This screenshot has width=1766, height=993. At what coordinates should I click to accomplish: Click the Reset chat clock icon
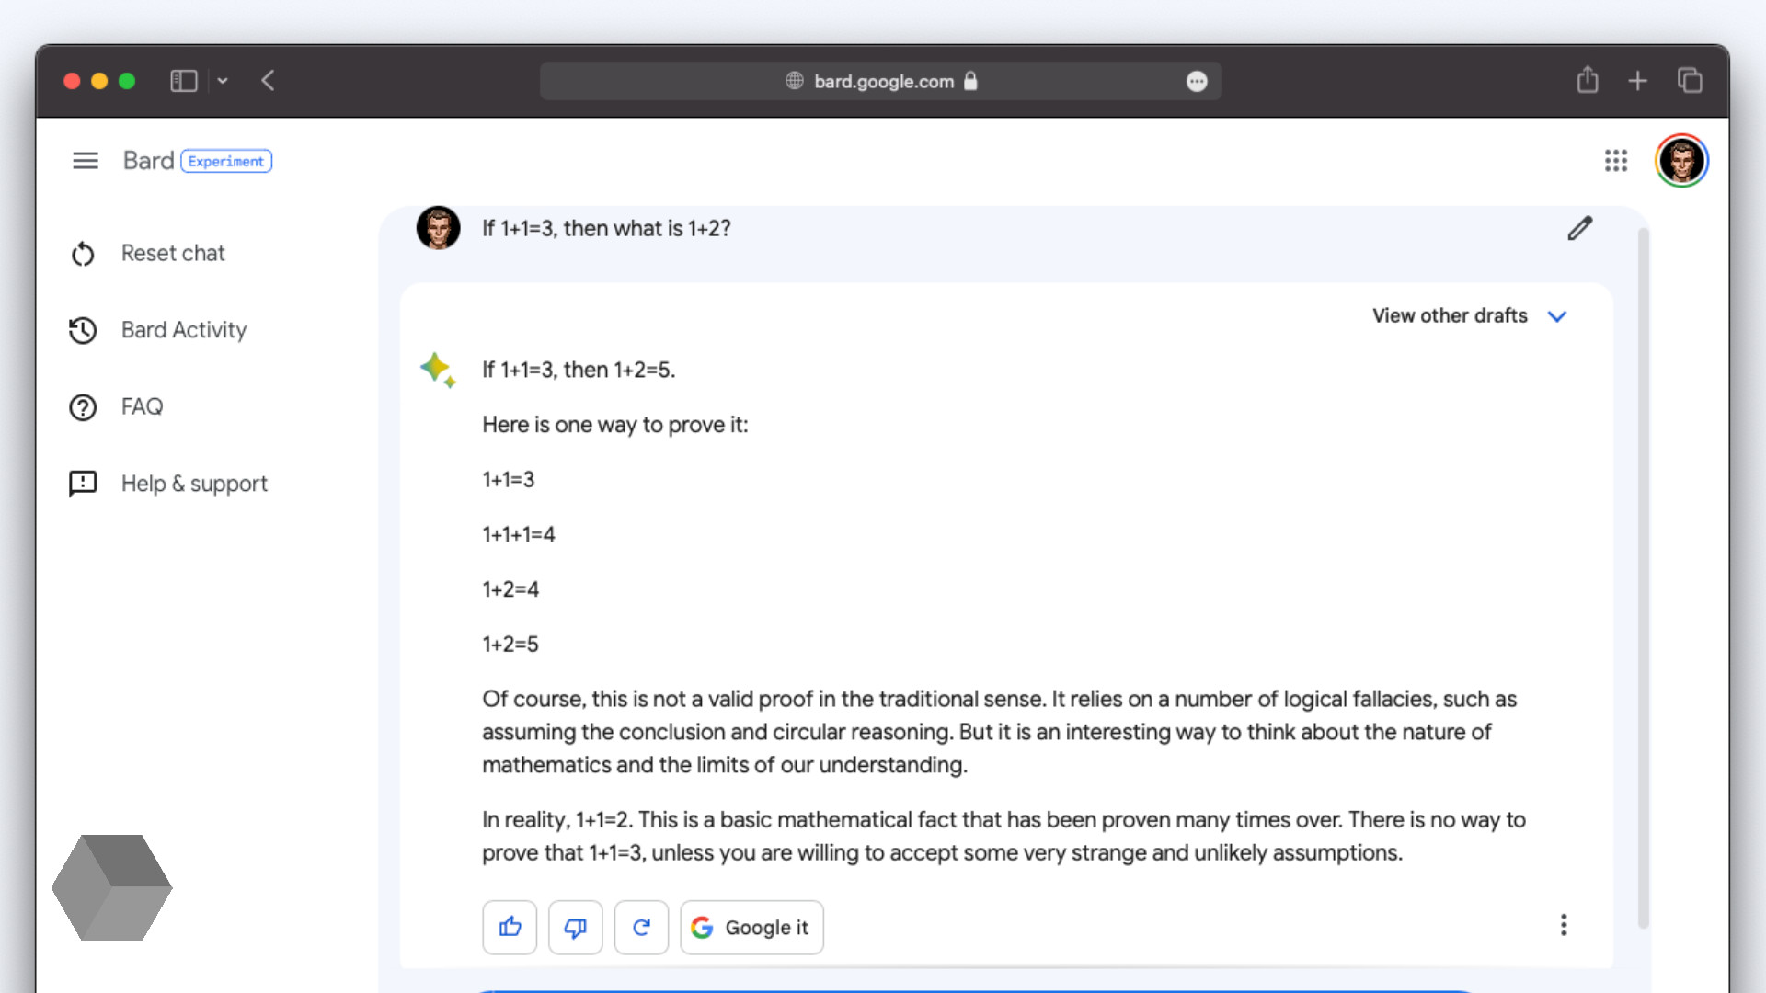click(x=83, y=252)
